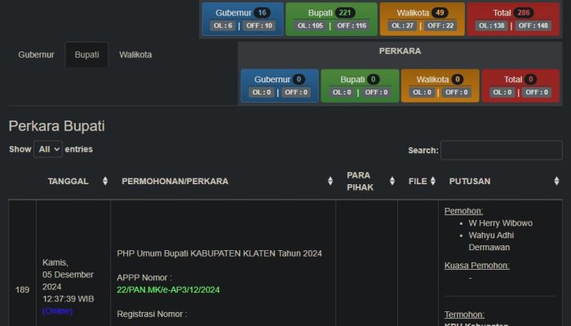Click OL : 105 badge in Bupati card
Viewport: 571px width, 326px height.
tap(310, 25)
